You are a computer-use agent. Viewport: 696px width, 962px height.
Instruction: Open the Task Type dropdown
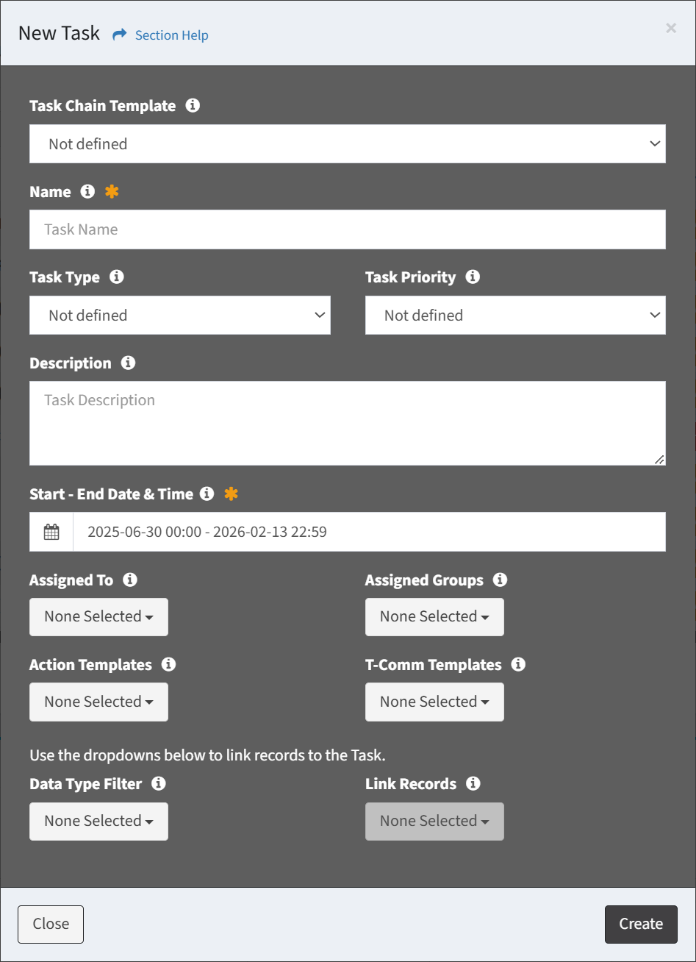(x=179, y=316)
